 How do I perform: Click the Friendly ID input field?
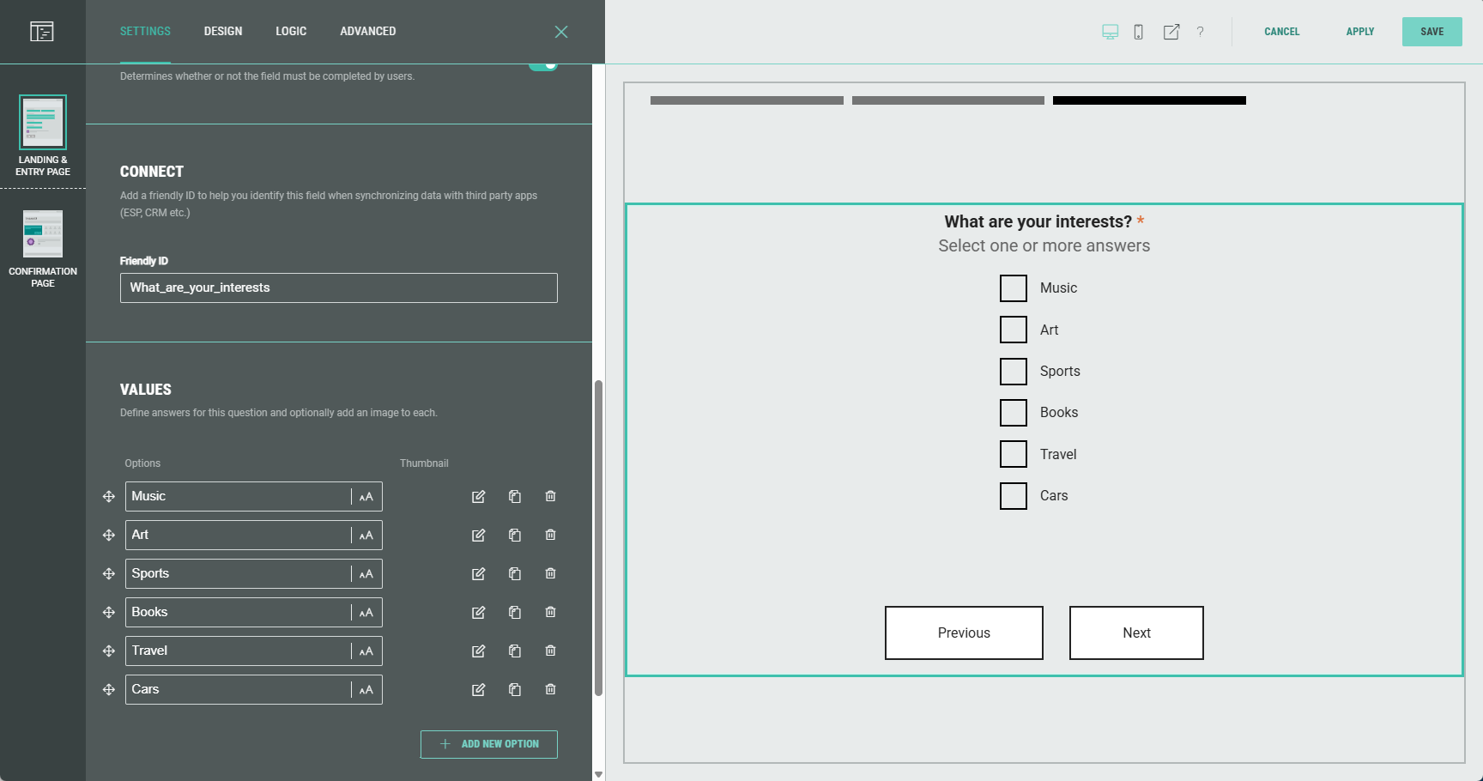[x=339, y=288]
